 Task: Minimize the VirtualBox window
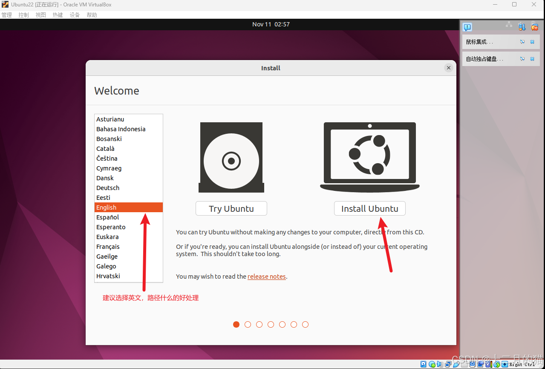(x=495, y=4)
